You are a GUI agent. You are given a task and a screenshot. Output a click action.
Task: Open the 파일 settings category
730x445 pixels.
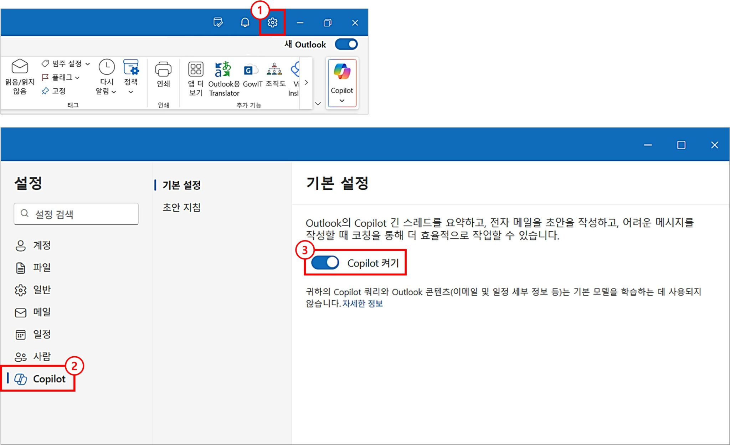[x=33, y=268]
